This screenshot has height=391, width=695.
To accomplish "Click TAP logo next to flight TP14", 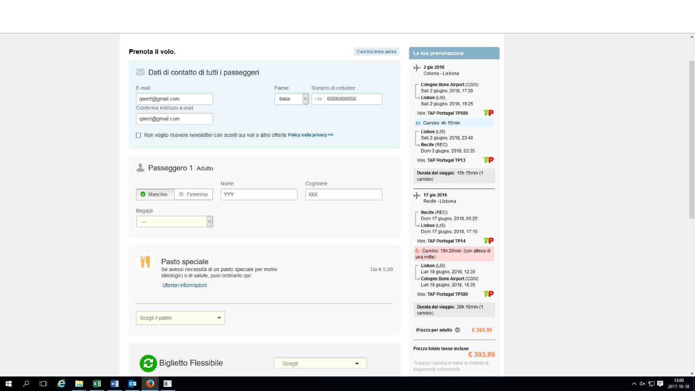I will (488, 241).
